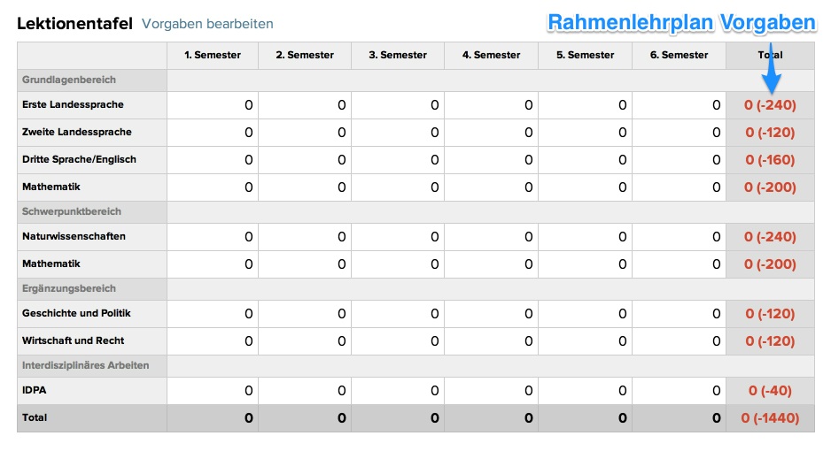Click Zweite Landessprache total 0 (-120)

(x=770, y=133)
